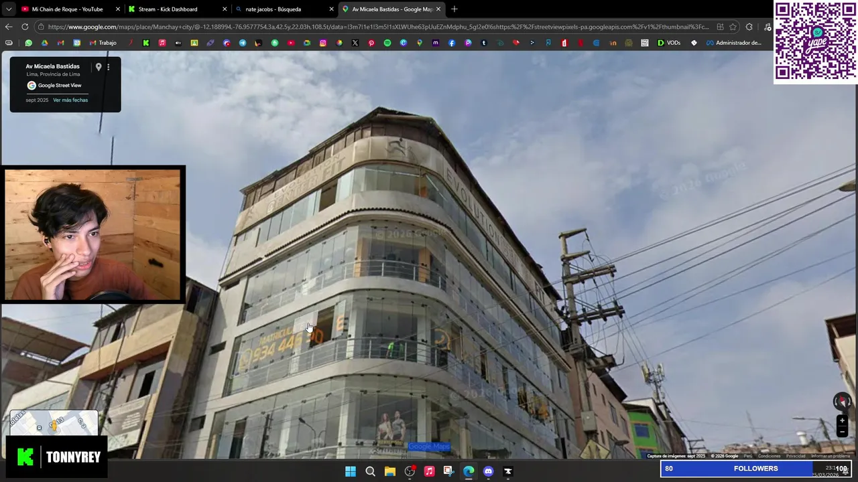Open the Telegram bookmark

point(243,43)
